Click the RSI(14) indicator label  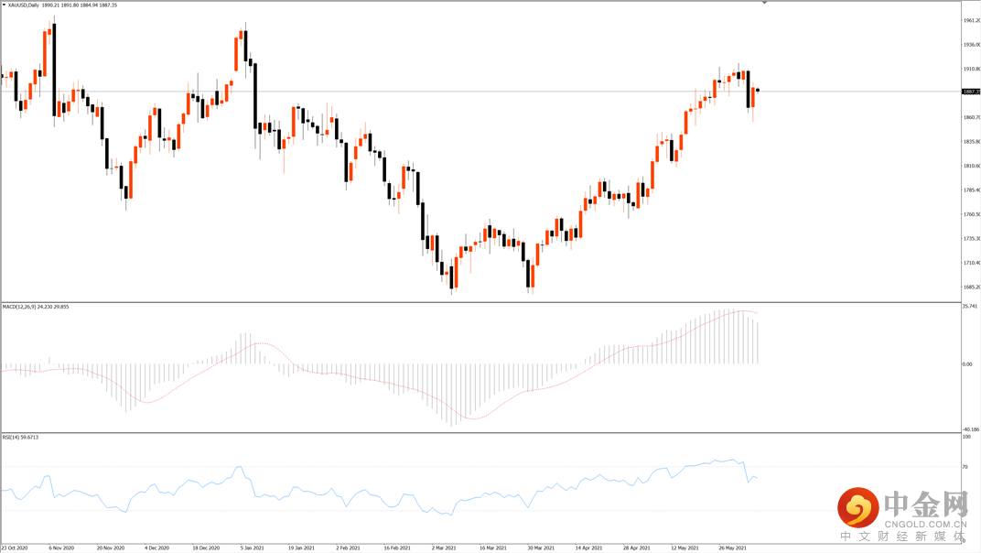(13, 438)
